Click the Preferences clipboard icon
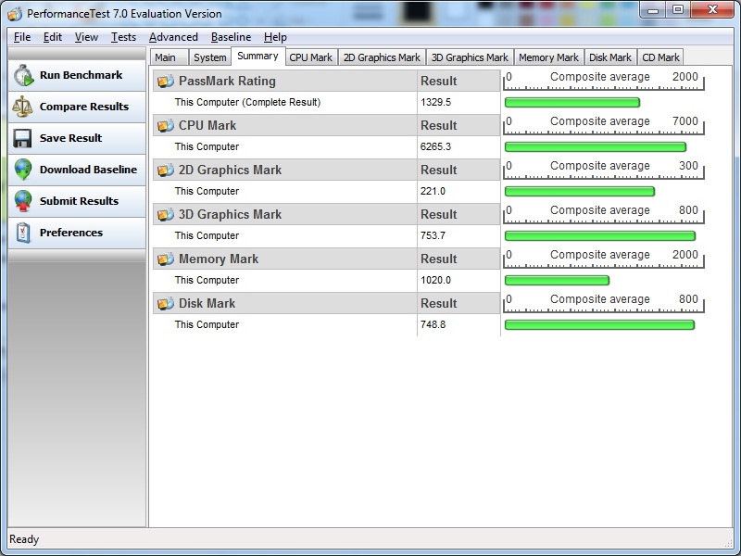 [23, 234]
